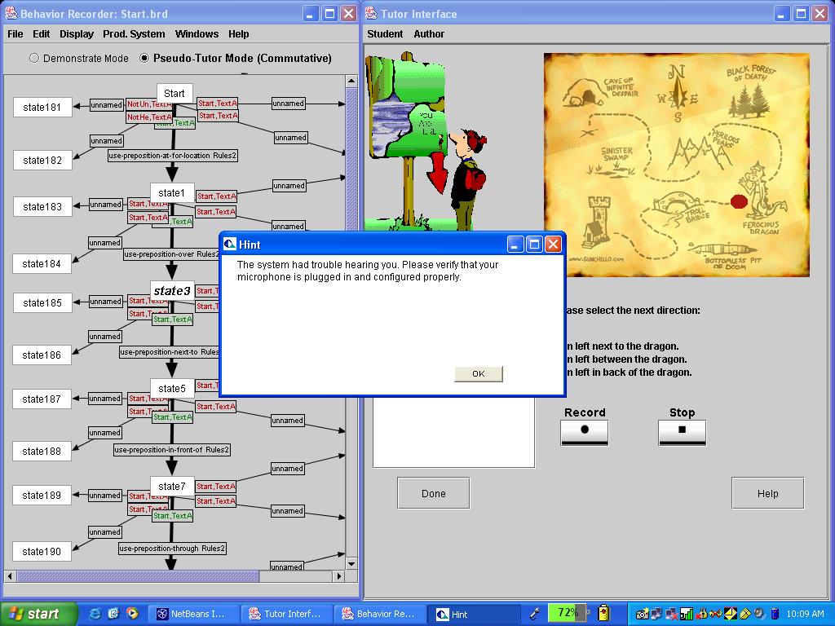The width and height of the screenshot is (835, 626).
Task: Click the Hint dialog title icon
Action: click(x=230, y=245)
